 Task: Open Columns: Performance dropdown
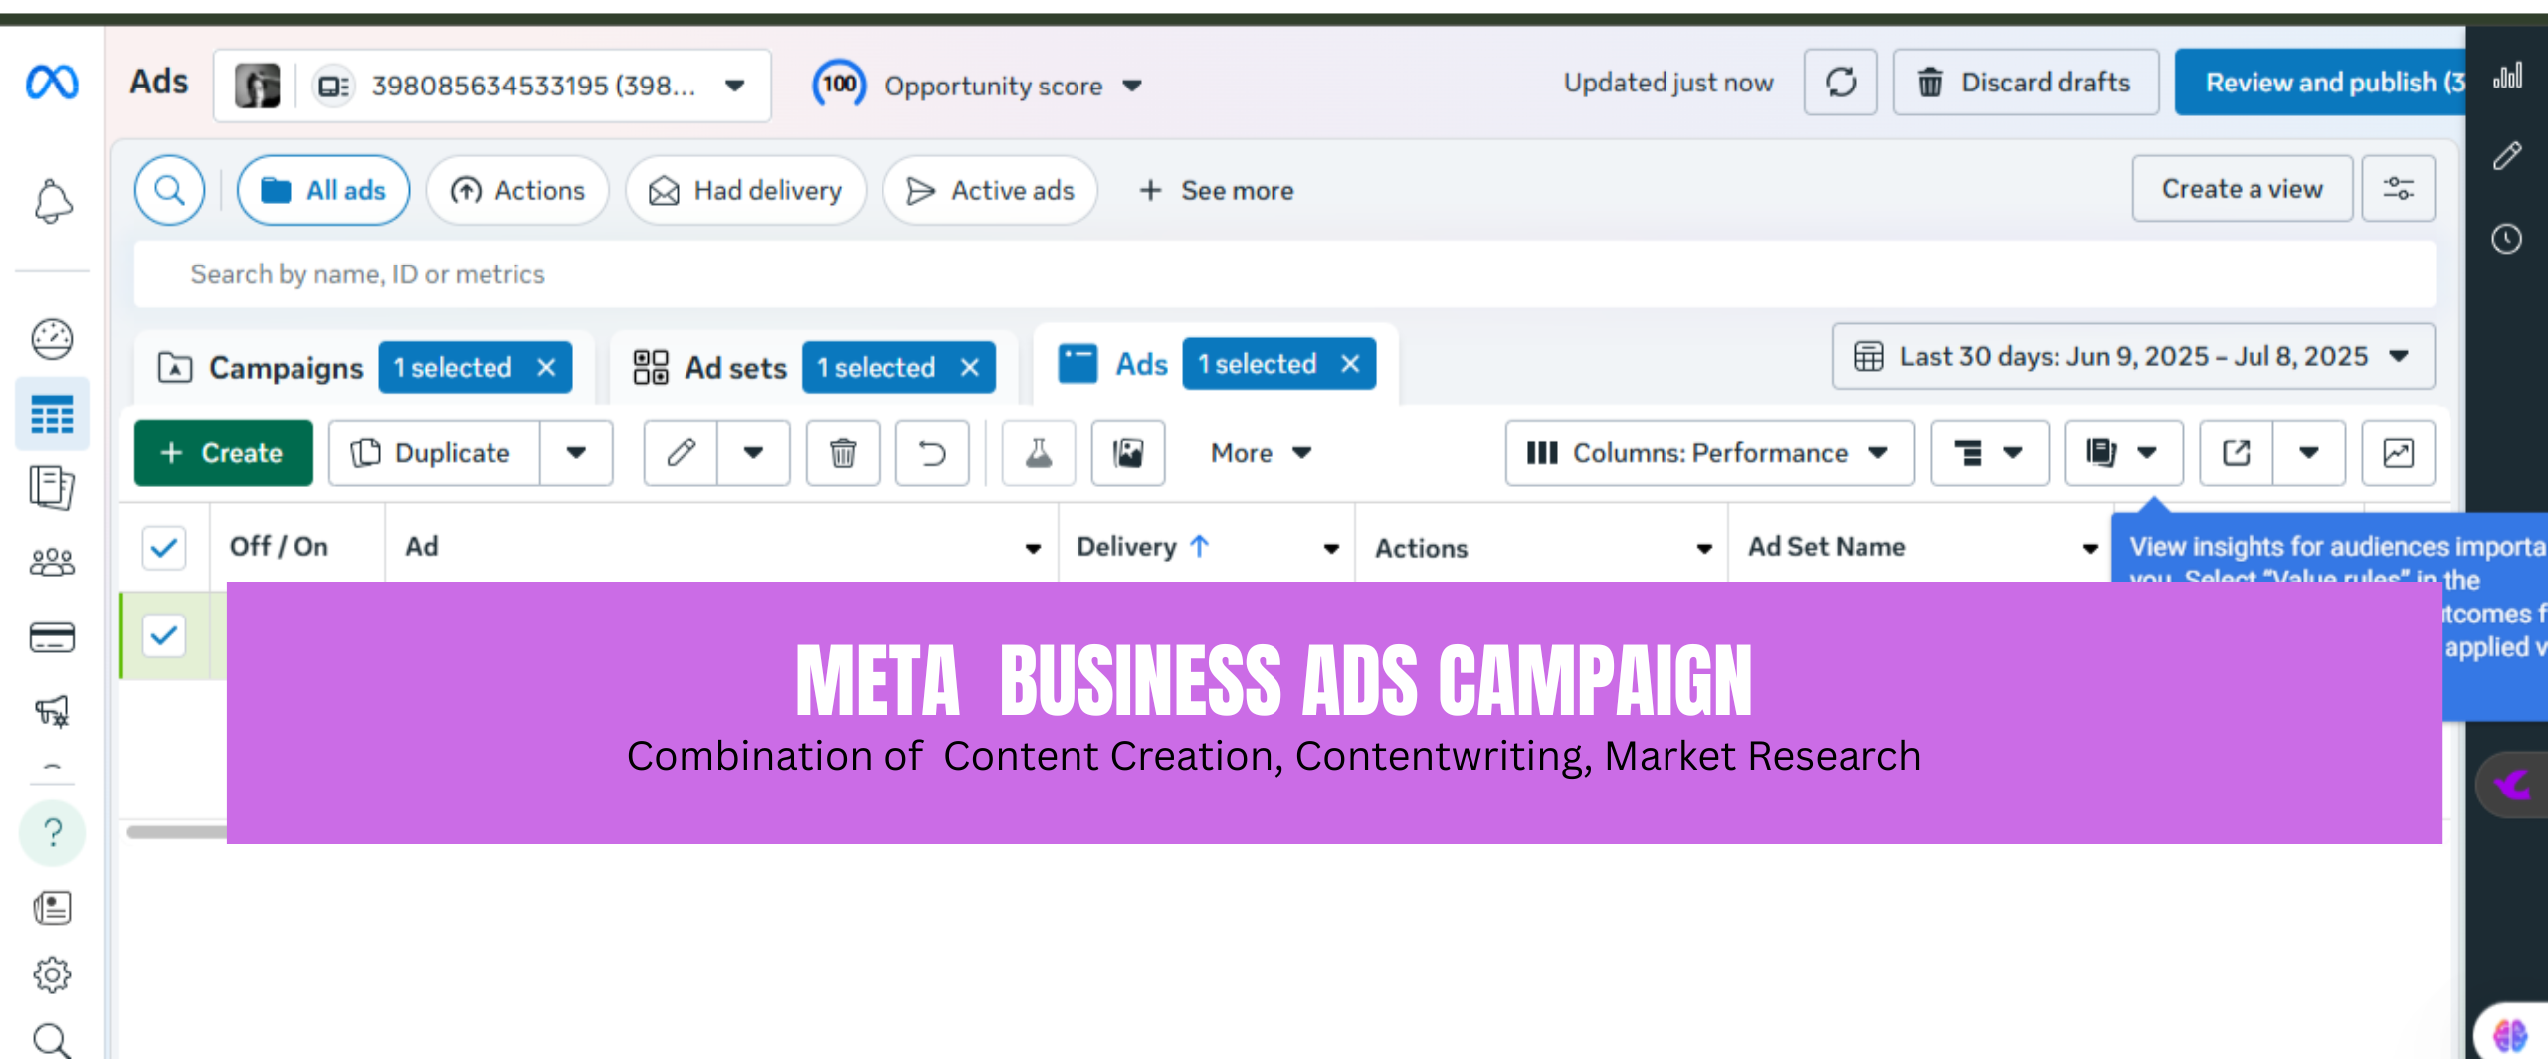1709,453
